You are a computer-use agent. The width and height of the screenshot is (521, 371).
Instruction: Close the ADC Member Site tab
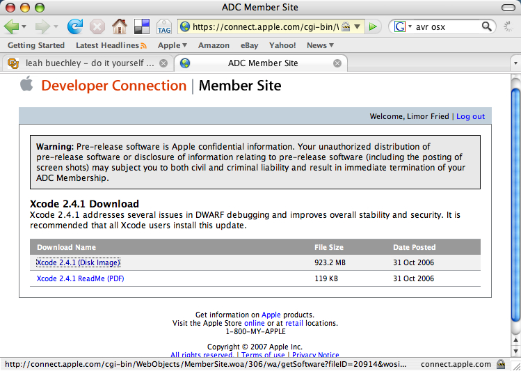(x=337, y=63)
